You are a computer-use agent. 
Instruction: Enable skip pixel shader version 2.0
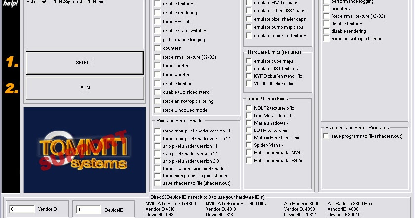pos(158,161)
